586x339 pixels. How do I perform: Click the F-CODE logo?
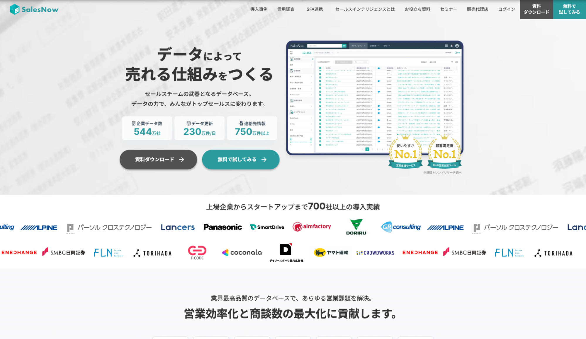pyautogui.click(x=197, y=253)
